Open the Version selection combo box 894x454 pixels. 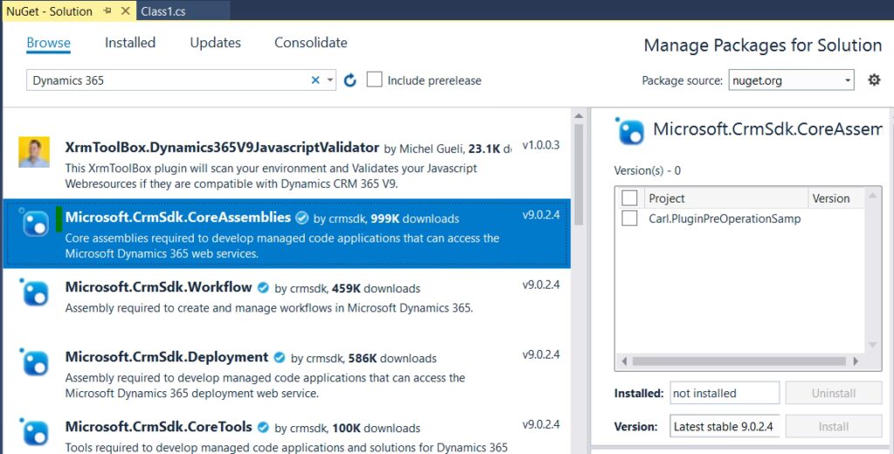(x=725, y=426)
